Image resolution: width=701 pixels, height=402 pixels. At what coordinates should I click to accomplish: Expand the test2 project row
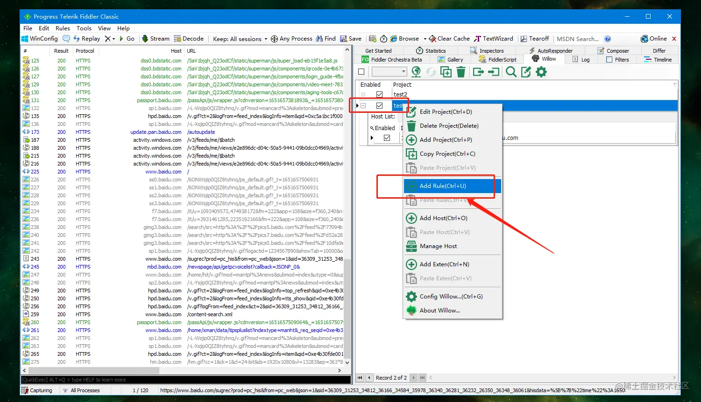[363, 94]
